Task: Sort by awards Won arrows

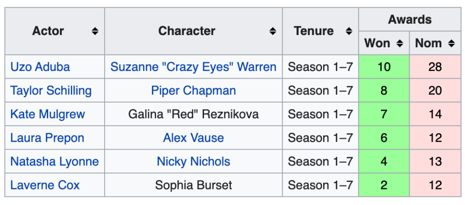Action: [x=400, y=44]
